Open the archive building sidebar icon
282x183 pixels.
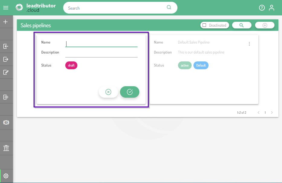coord(6,148)
